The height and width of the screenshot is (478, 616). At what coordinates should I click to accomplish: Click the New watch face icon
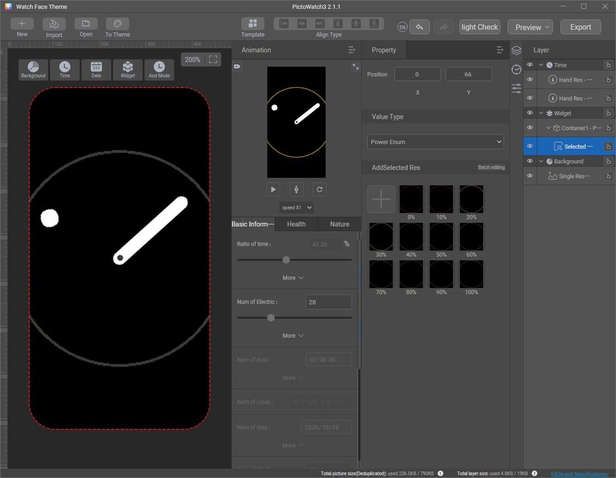click(22, 24)
